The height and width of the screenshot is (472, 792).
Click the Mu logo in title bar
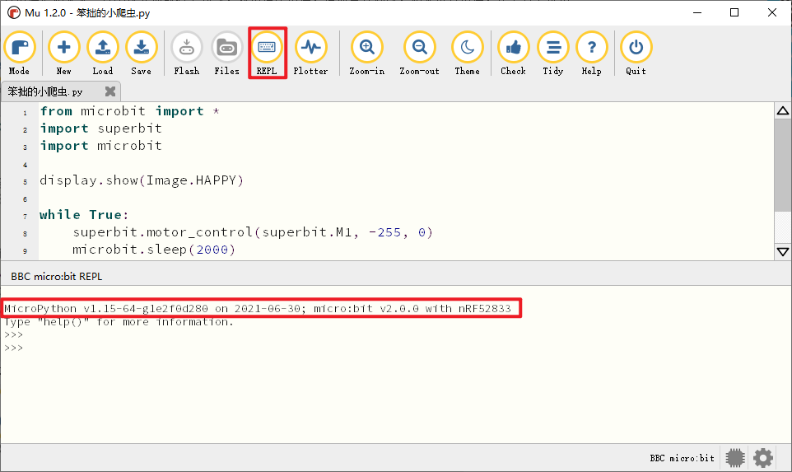[14, 12]
